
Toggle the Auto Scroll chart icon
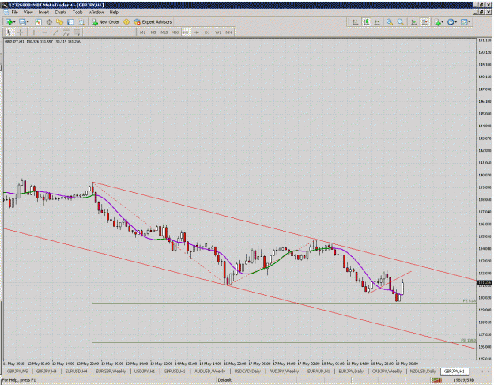(414, 22)
